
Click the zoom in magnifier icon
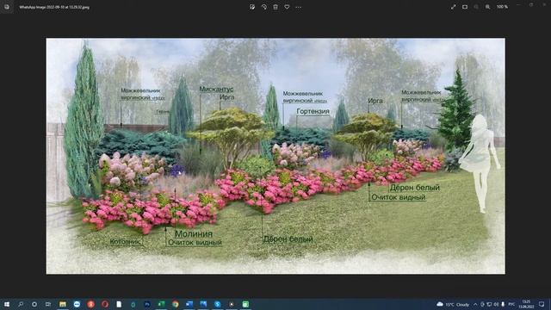pos(488,7)
